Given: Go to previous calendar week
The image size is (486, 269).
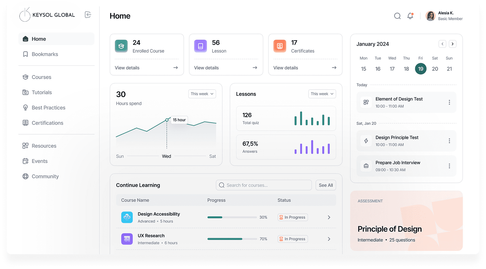Looking at the screenshot, I should 442,44.
